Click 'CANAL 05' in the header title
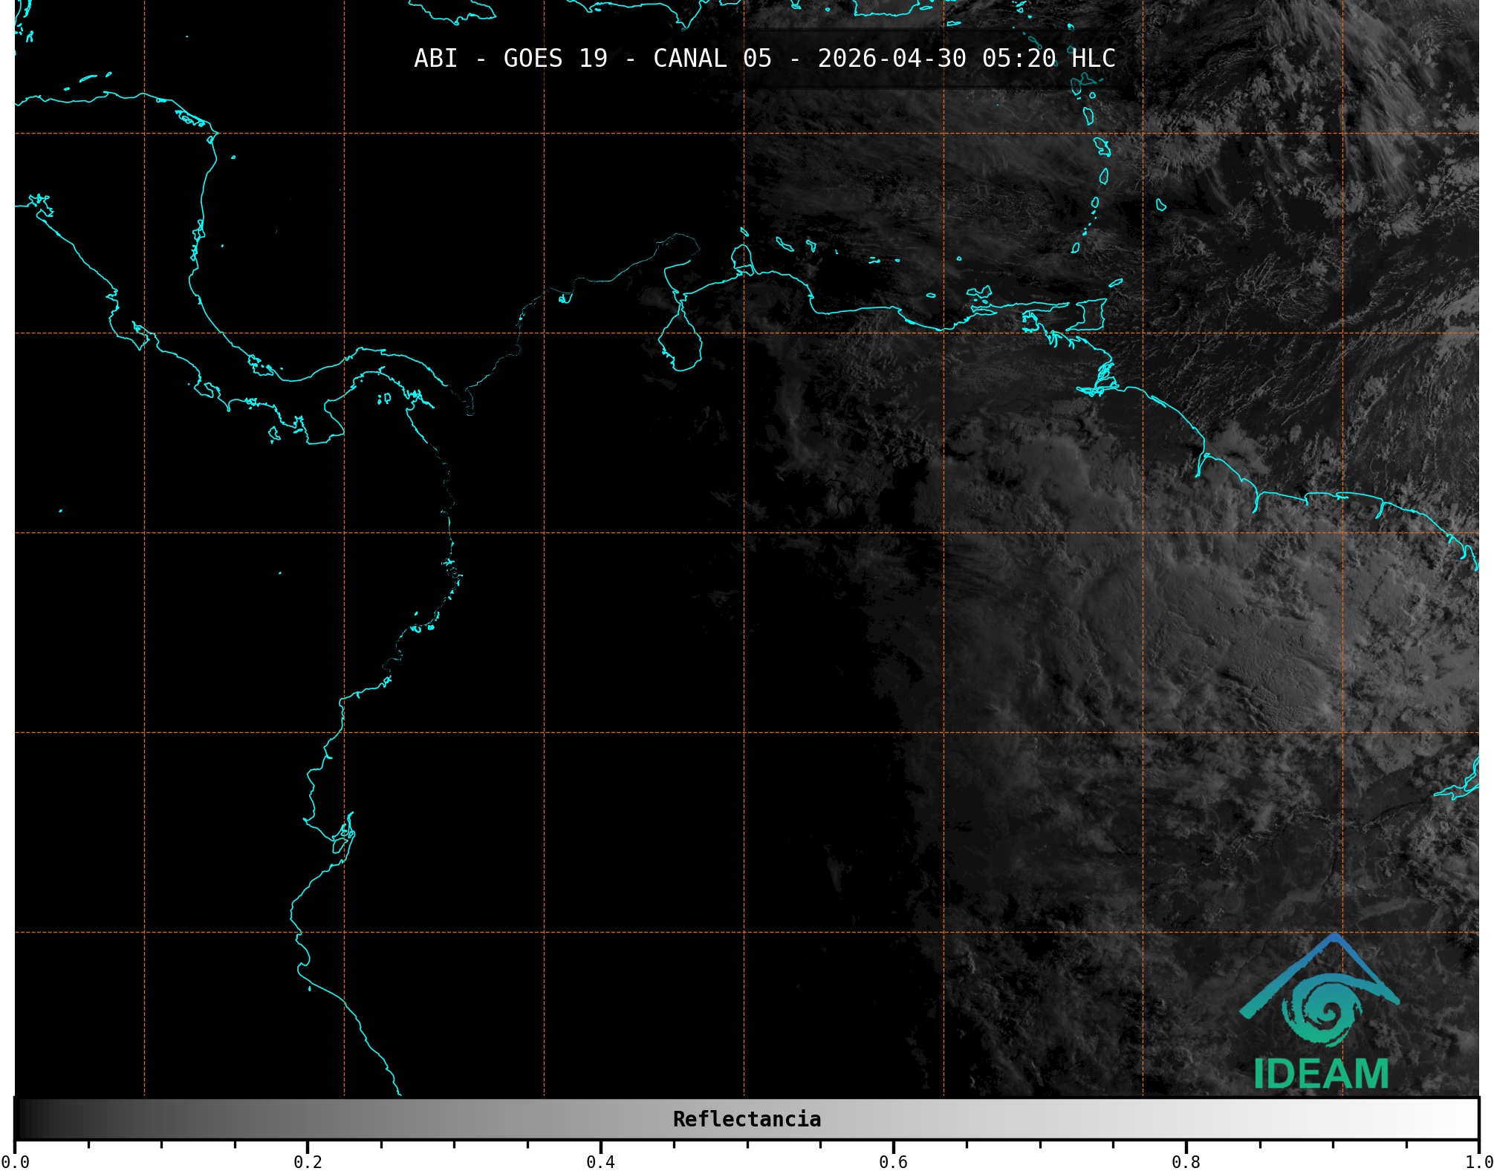The image size is (1494, 1171). pyautogui.click(x=712, y=58)
